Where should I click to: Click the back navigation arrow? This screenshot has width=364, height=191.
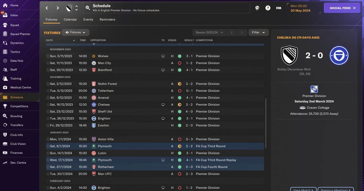(47, 8)
